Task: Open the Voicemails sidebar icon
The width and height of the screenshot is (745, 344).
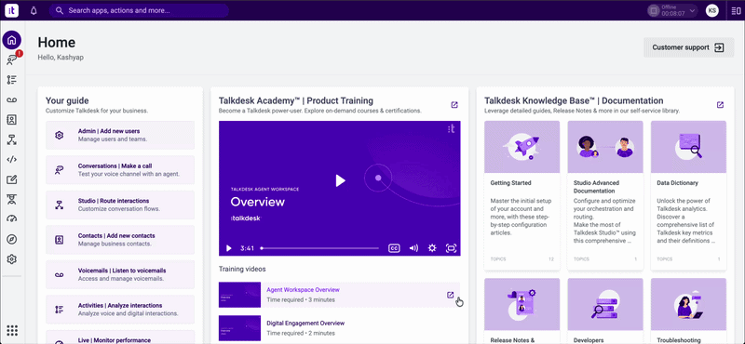Action: click(12, 99)
